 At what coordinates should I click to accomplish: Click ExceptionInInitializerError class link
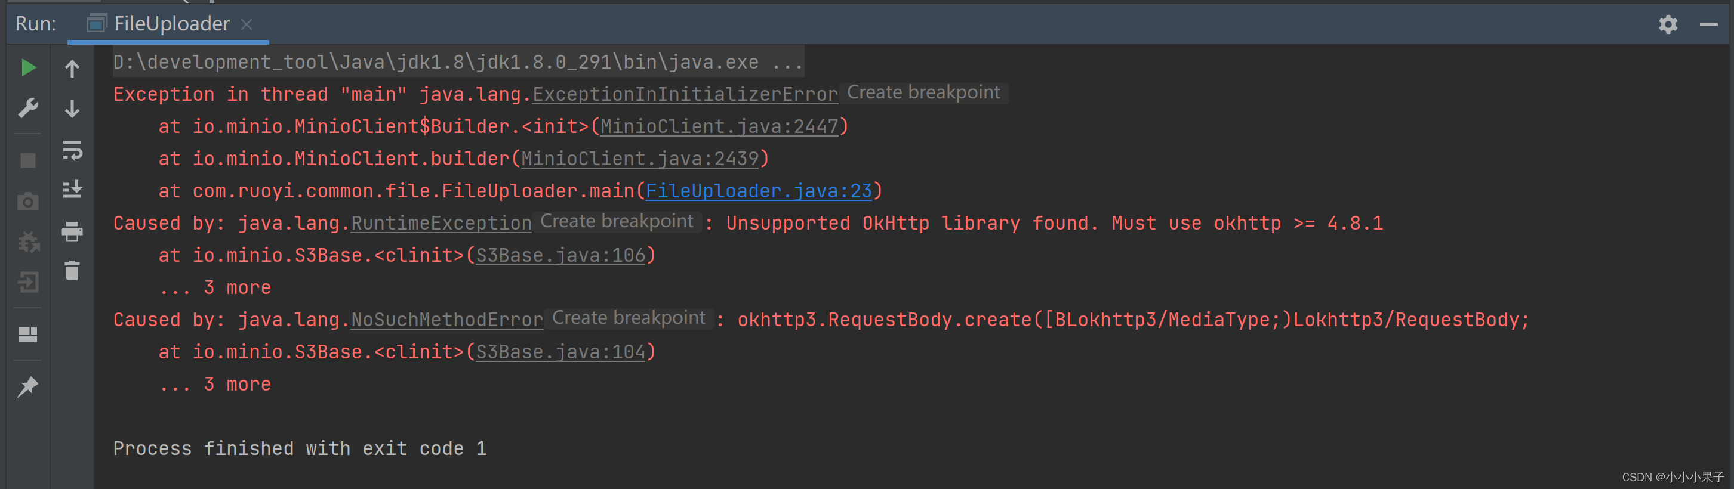pos(685,94)
